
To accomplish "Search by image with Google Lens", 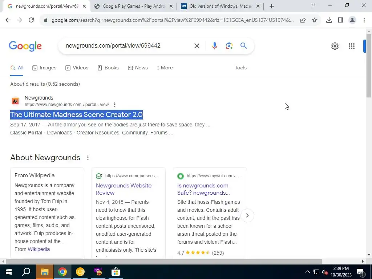I will (x=229, y=46).
